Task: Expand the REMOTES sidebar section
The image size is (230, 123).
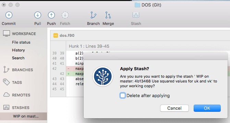Action: pos(21,95)
